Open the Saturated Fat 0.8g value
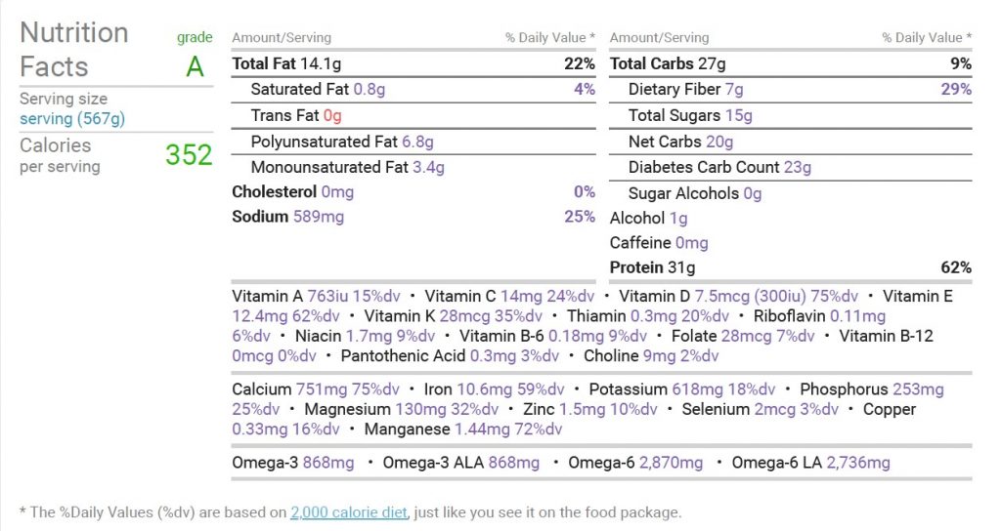 click(370, 90)
